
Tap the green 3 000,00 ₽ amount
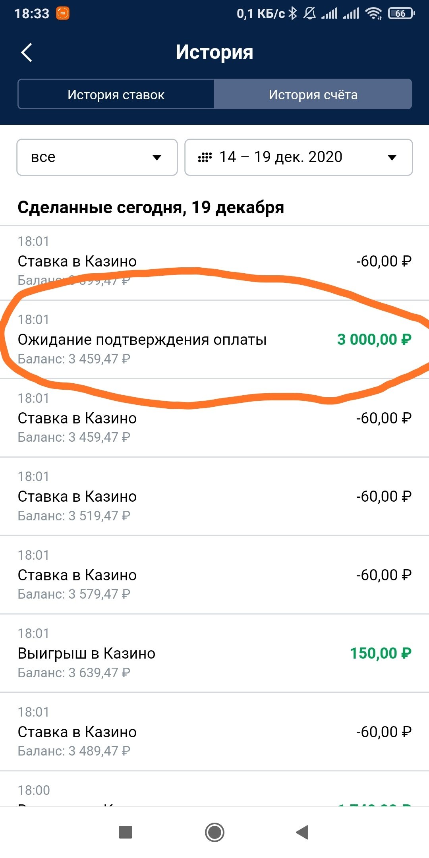tap(374, 340)
